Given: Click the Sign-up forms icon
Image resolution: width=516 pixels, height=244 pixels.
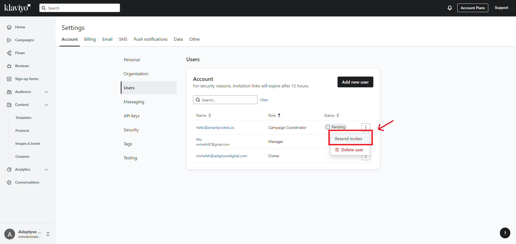Looking at the screenshot, I should pyautogui.click(x=9, y=79).
